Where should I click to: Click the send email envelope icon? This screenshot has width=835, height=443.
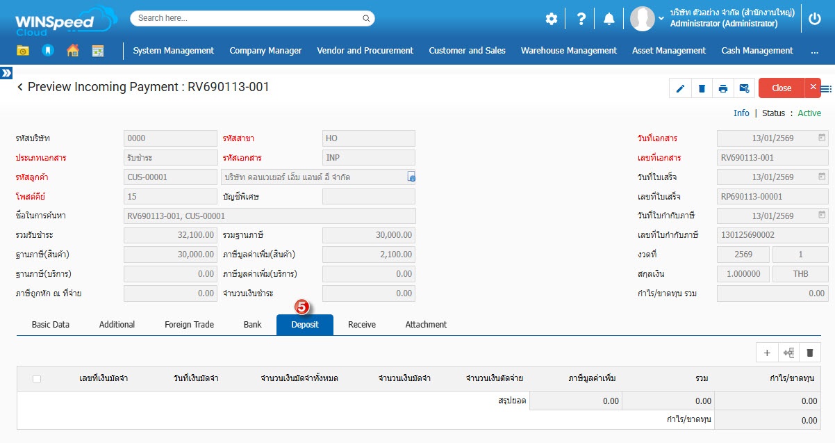pos(744,88)
